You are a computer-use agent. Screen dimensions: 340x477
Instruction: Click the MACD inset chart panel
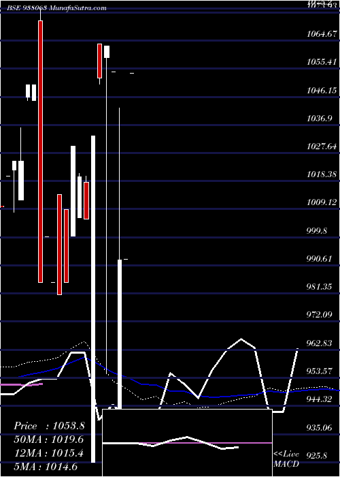coord(187,443)
